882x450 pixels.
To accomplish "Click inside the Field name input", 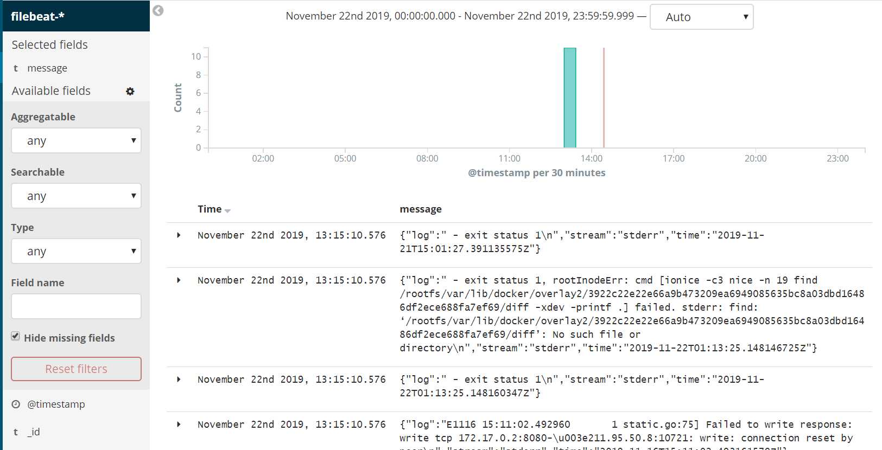I will tap(76, 307).
